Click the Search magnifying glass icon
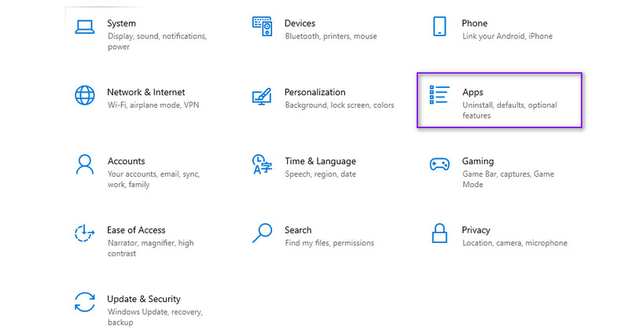Viewport: 629px width, 331px height. coord(262,234)
